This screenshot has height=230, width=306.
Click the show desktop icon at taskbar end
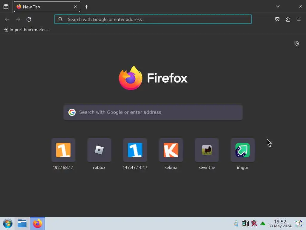click(x=299, y=223)
